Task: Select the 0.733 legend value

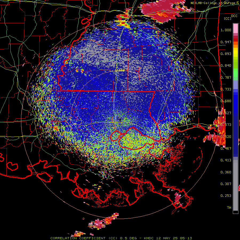Action: point(226,89)
